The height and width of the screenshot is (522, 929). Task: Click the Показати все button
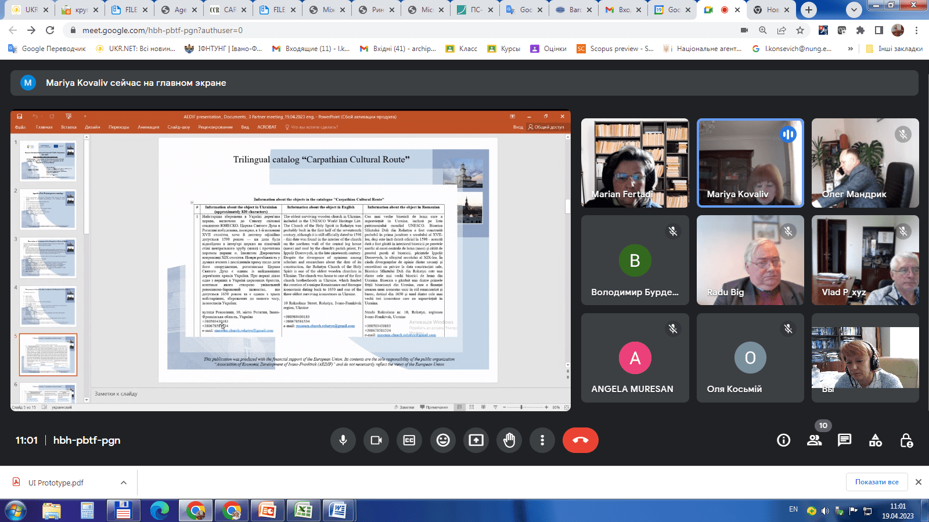[876, 482]
